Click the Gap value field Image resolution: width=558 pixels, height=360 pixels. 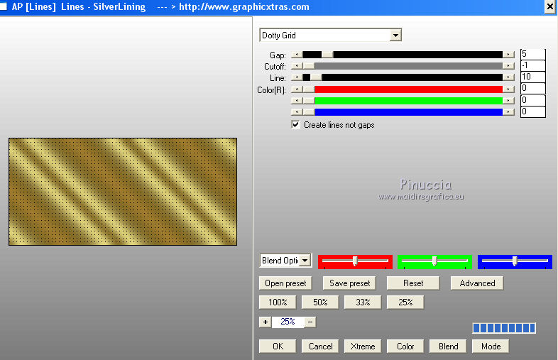(x=532, y=54)
